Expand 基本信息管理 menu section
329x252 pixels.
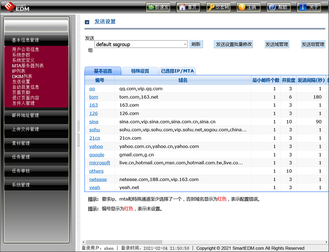[36, 40]
